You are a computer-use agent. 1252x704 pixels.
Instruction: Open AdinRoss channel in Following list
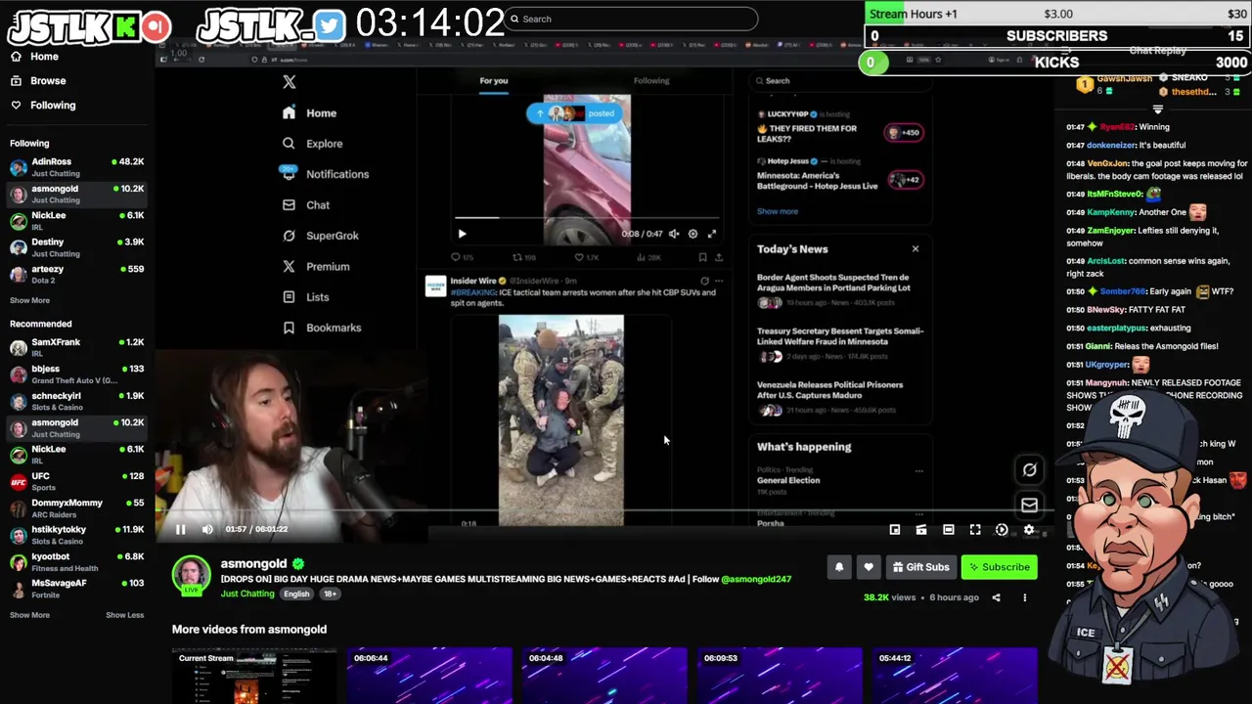click(77, 167)
